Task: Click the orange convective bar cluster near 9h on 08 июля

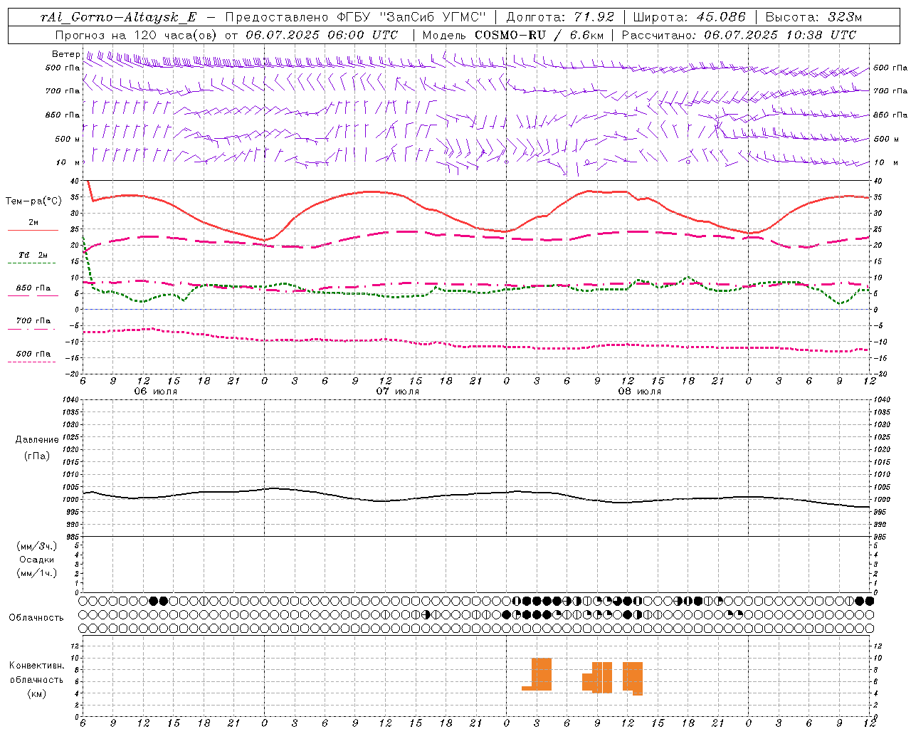Action: pyautogui.click(x=597, y=677)
